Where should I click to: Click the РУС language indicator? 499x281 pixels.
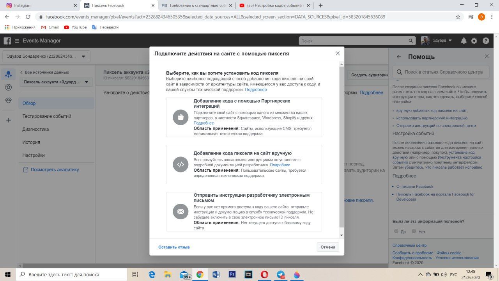(453, 274)
